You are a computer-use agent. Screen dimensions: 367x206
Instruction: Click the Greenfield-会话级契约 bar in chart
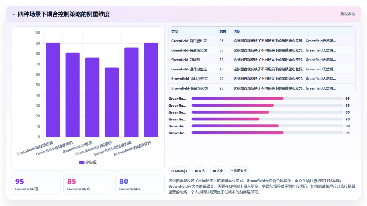coord(73,95)
